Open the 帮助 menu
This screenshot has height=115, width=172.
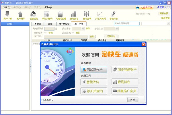point(48,7)
